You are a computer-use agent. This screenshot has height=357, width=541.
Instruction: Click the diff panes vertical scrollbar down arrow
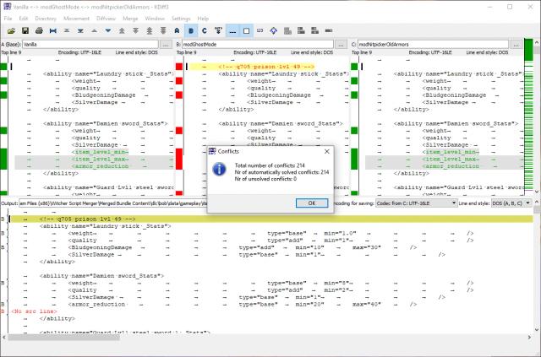[537, 192]
